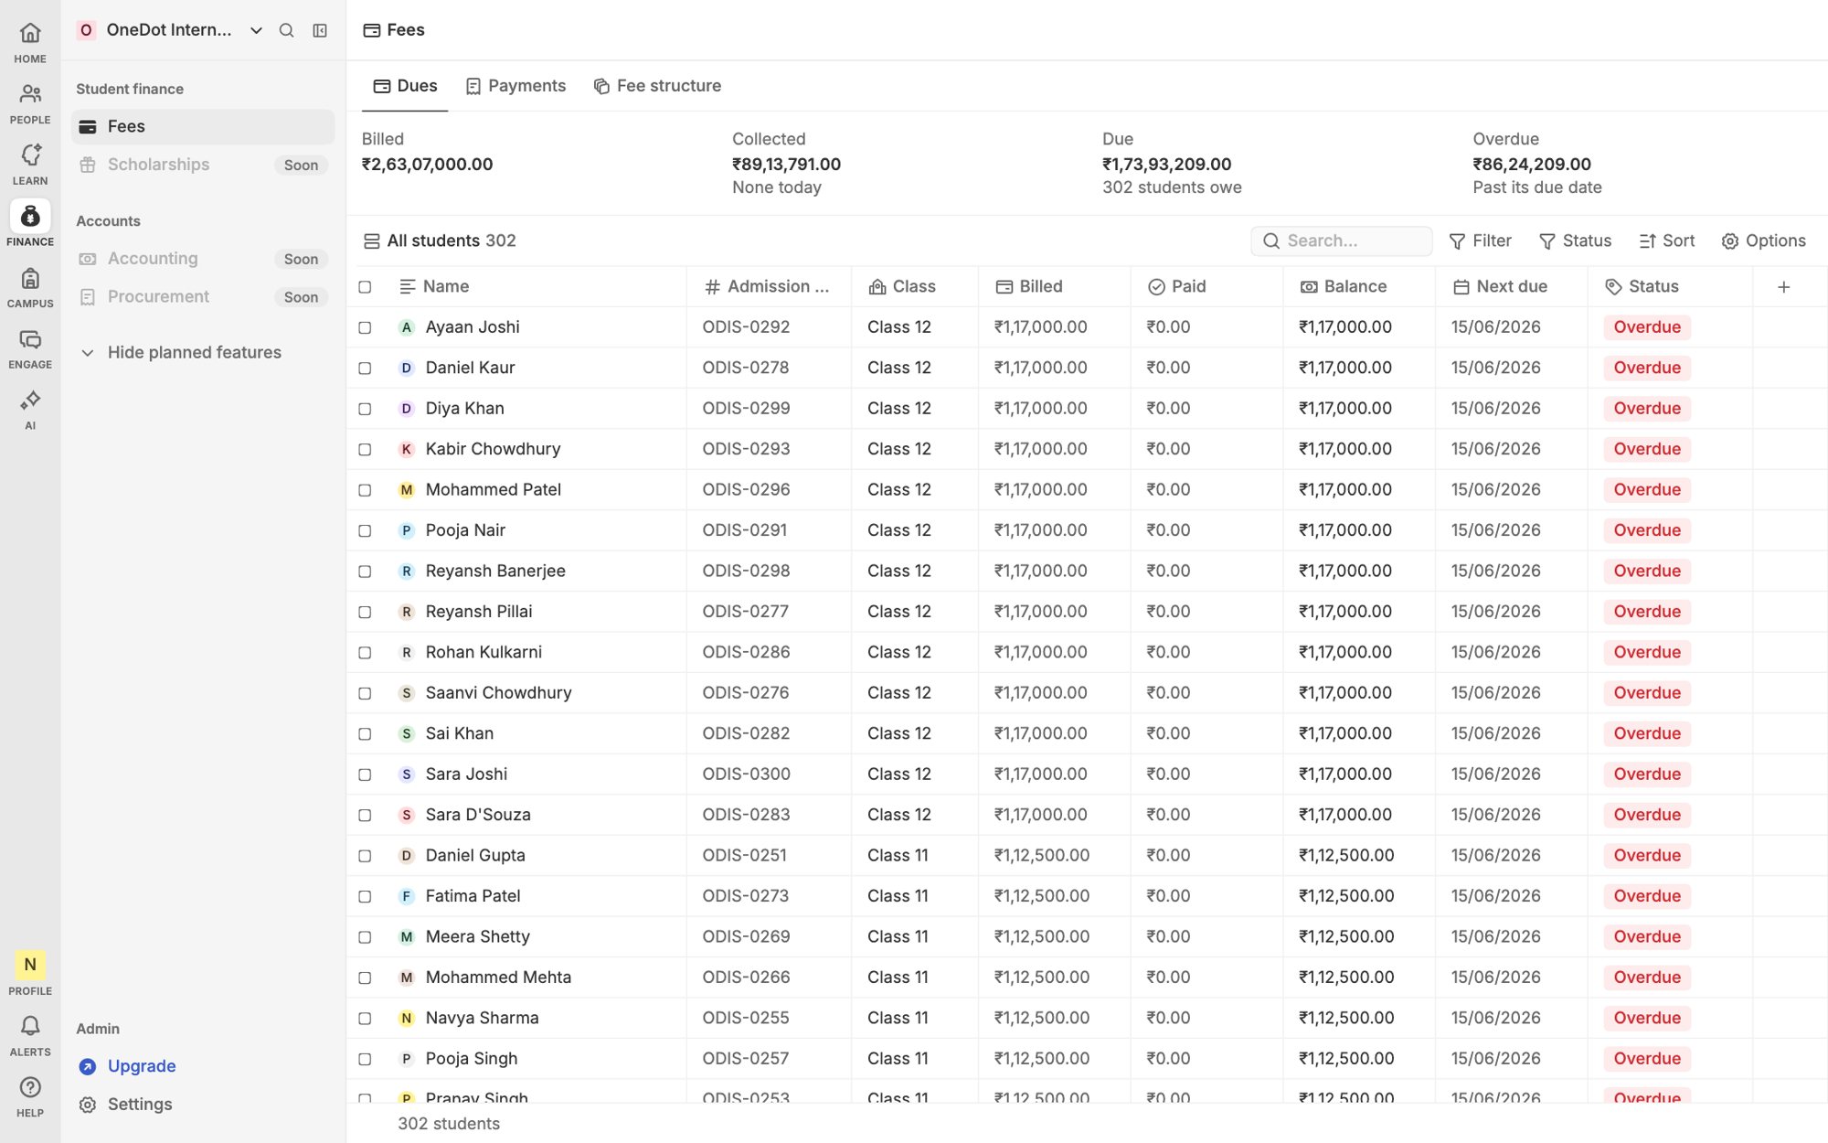Open the Sort tool
Screen dimensions: 1828x1143
coord(1667,240)
